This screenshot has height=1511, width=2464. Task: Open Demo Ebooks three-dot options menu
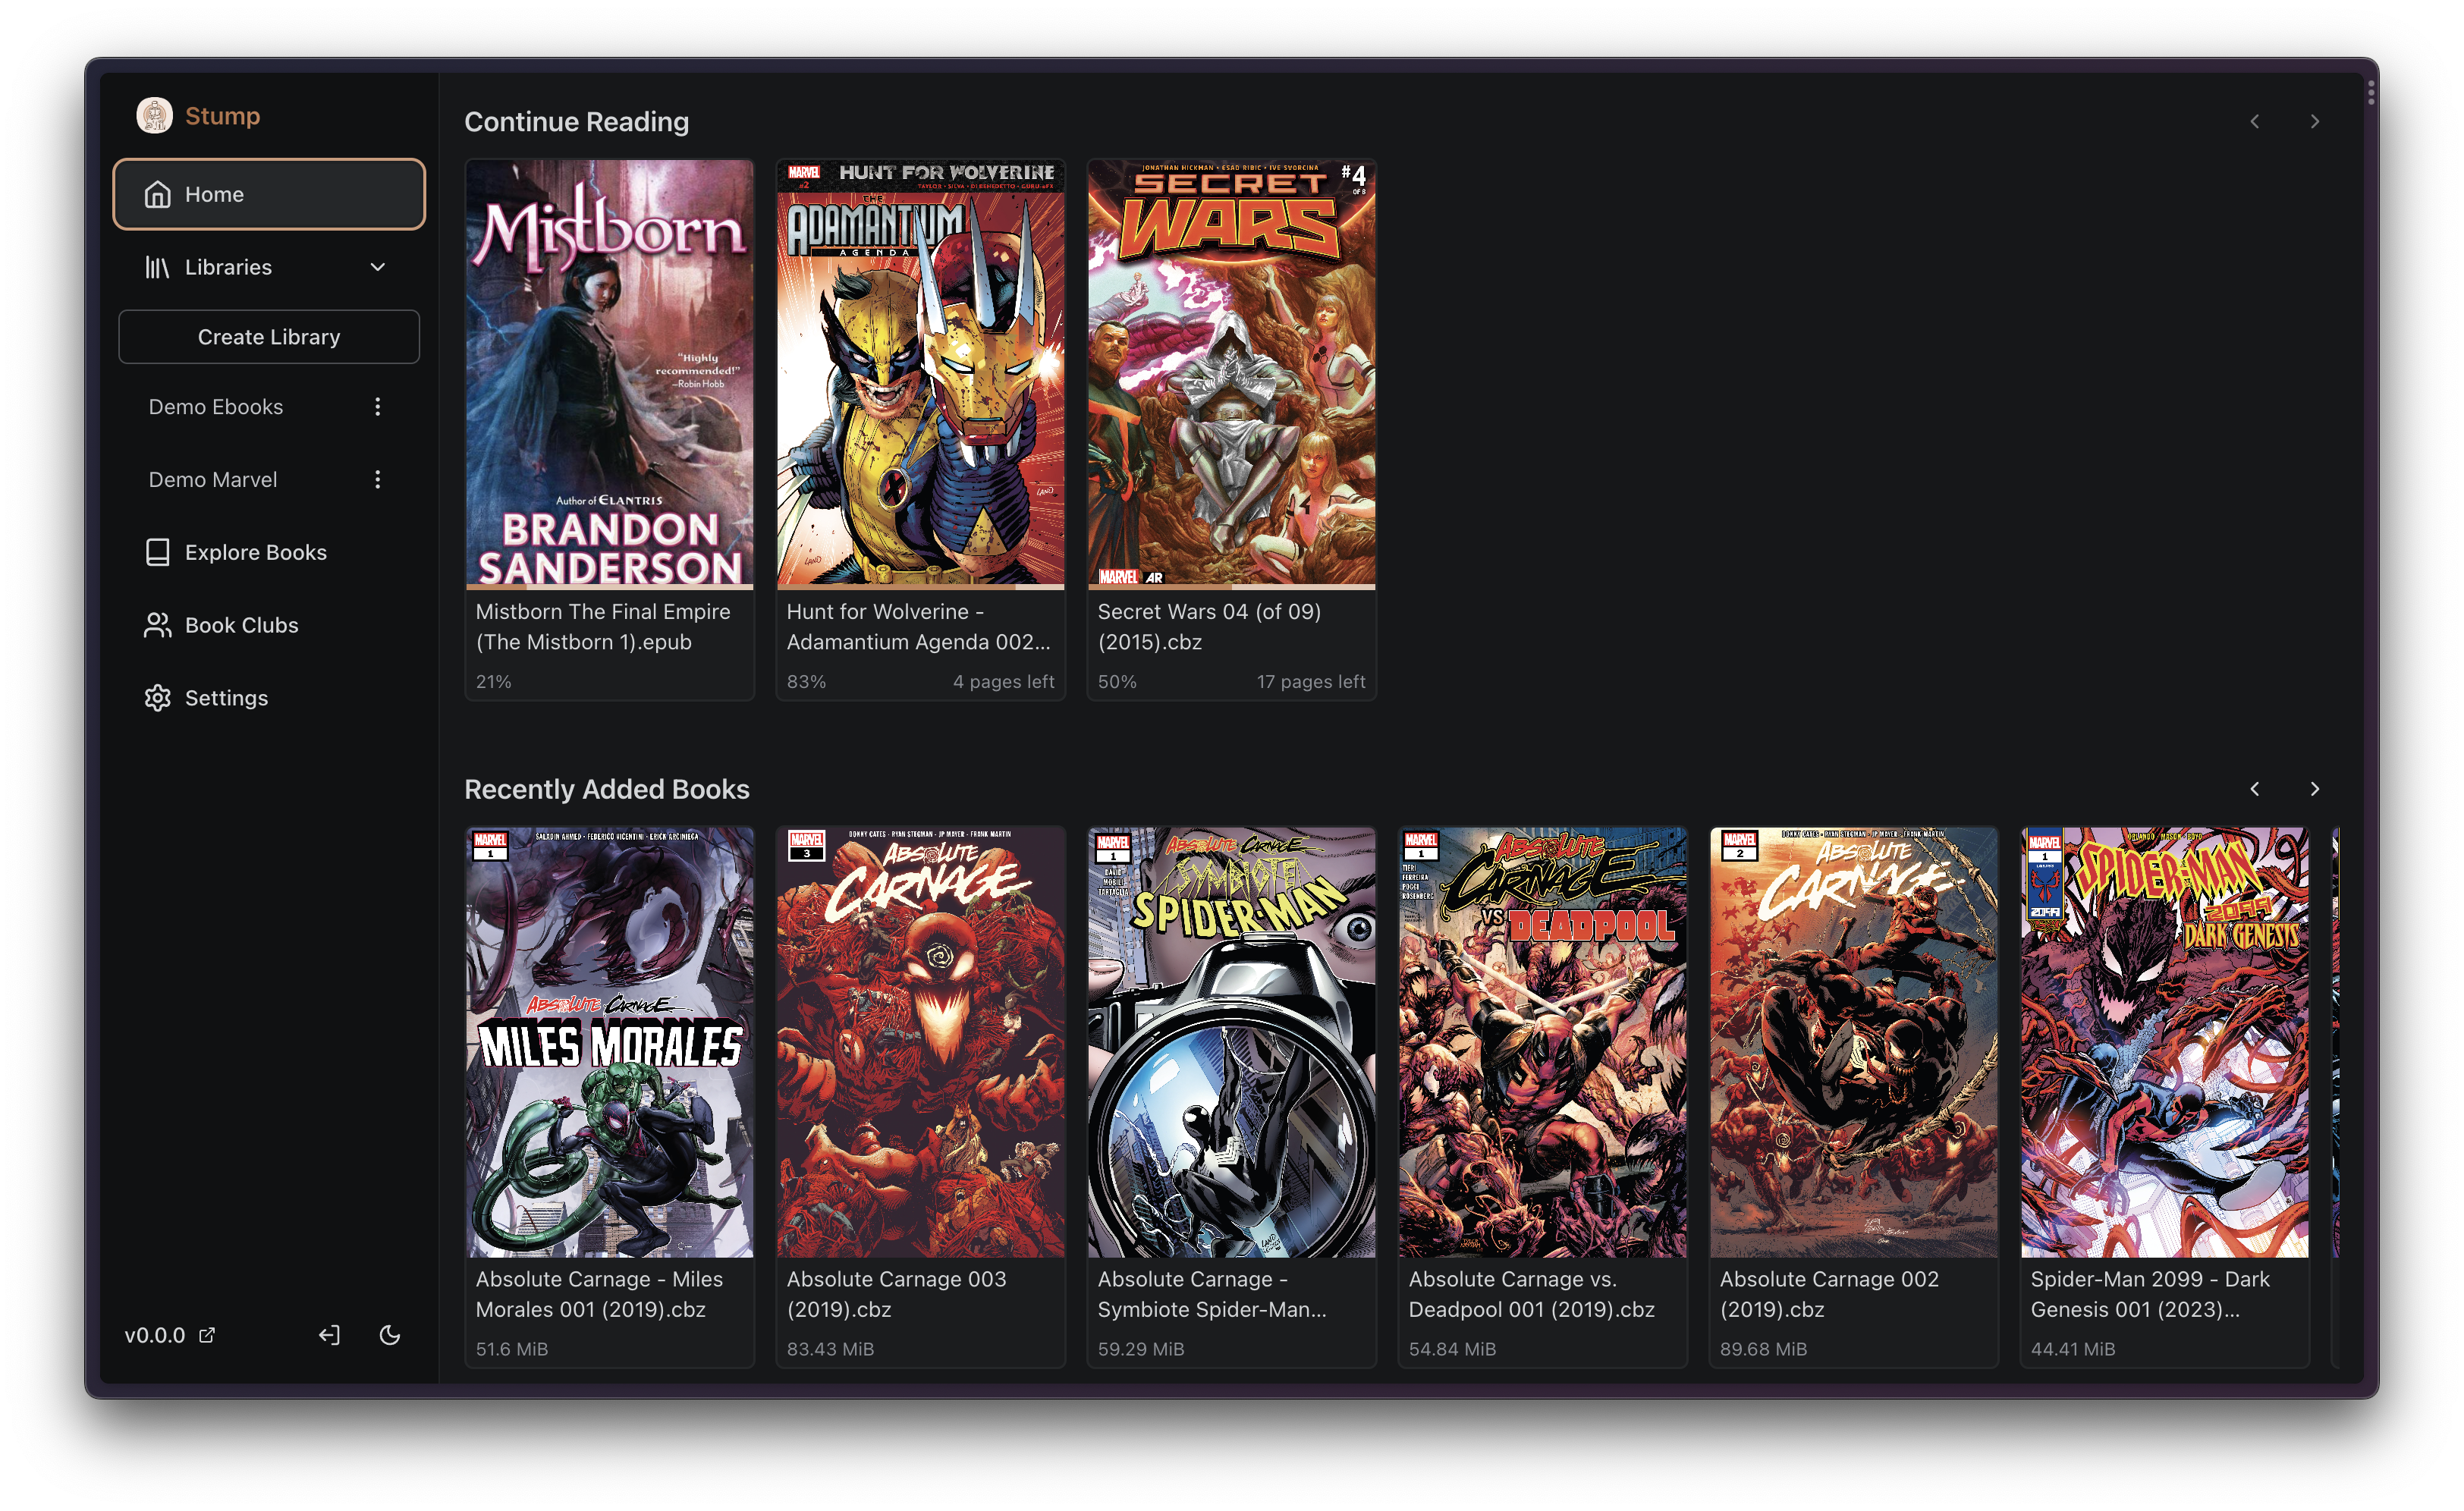[377, 406]
